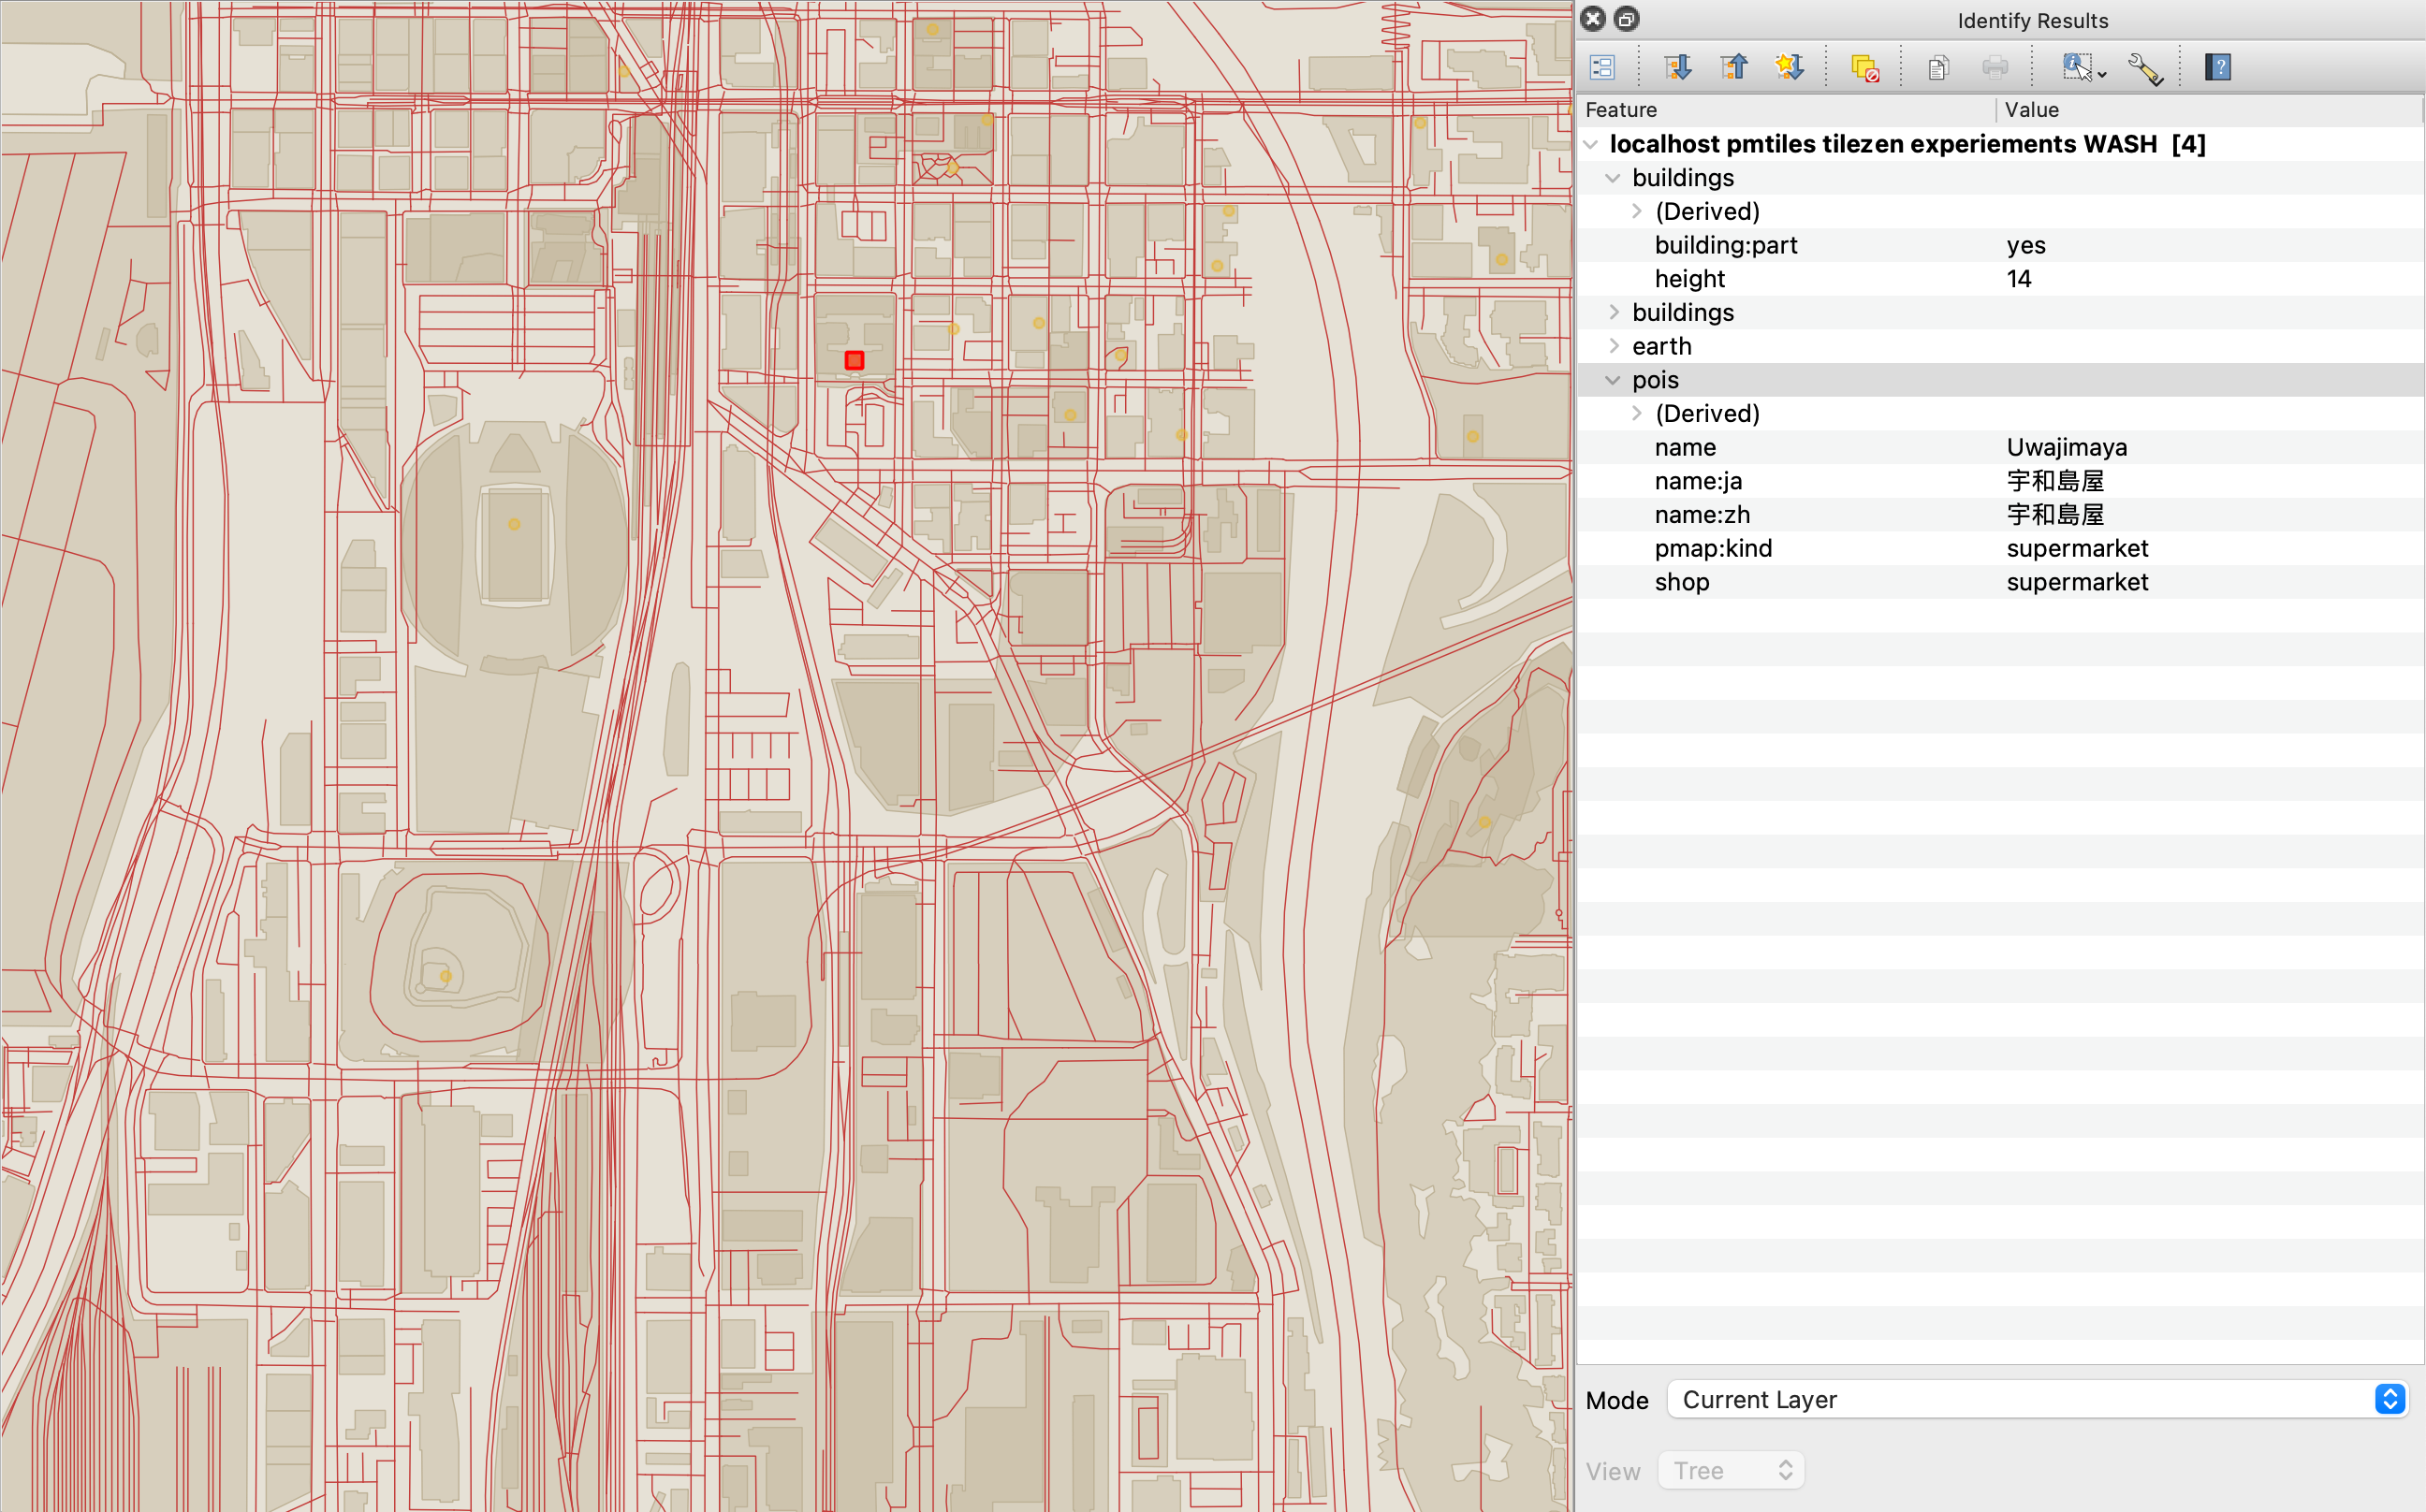Expand the (Derived) attributes under pois
The image size is (2426, 1512).
pyautogui.click(x=1638, y=413)
